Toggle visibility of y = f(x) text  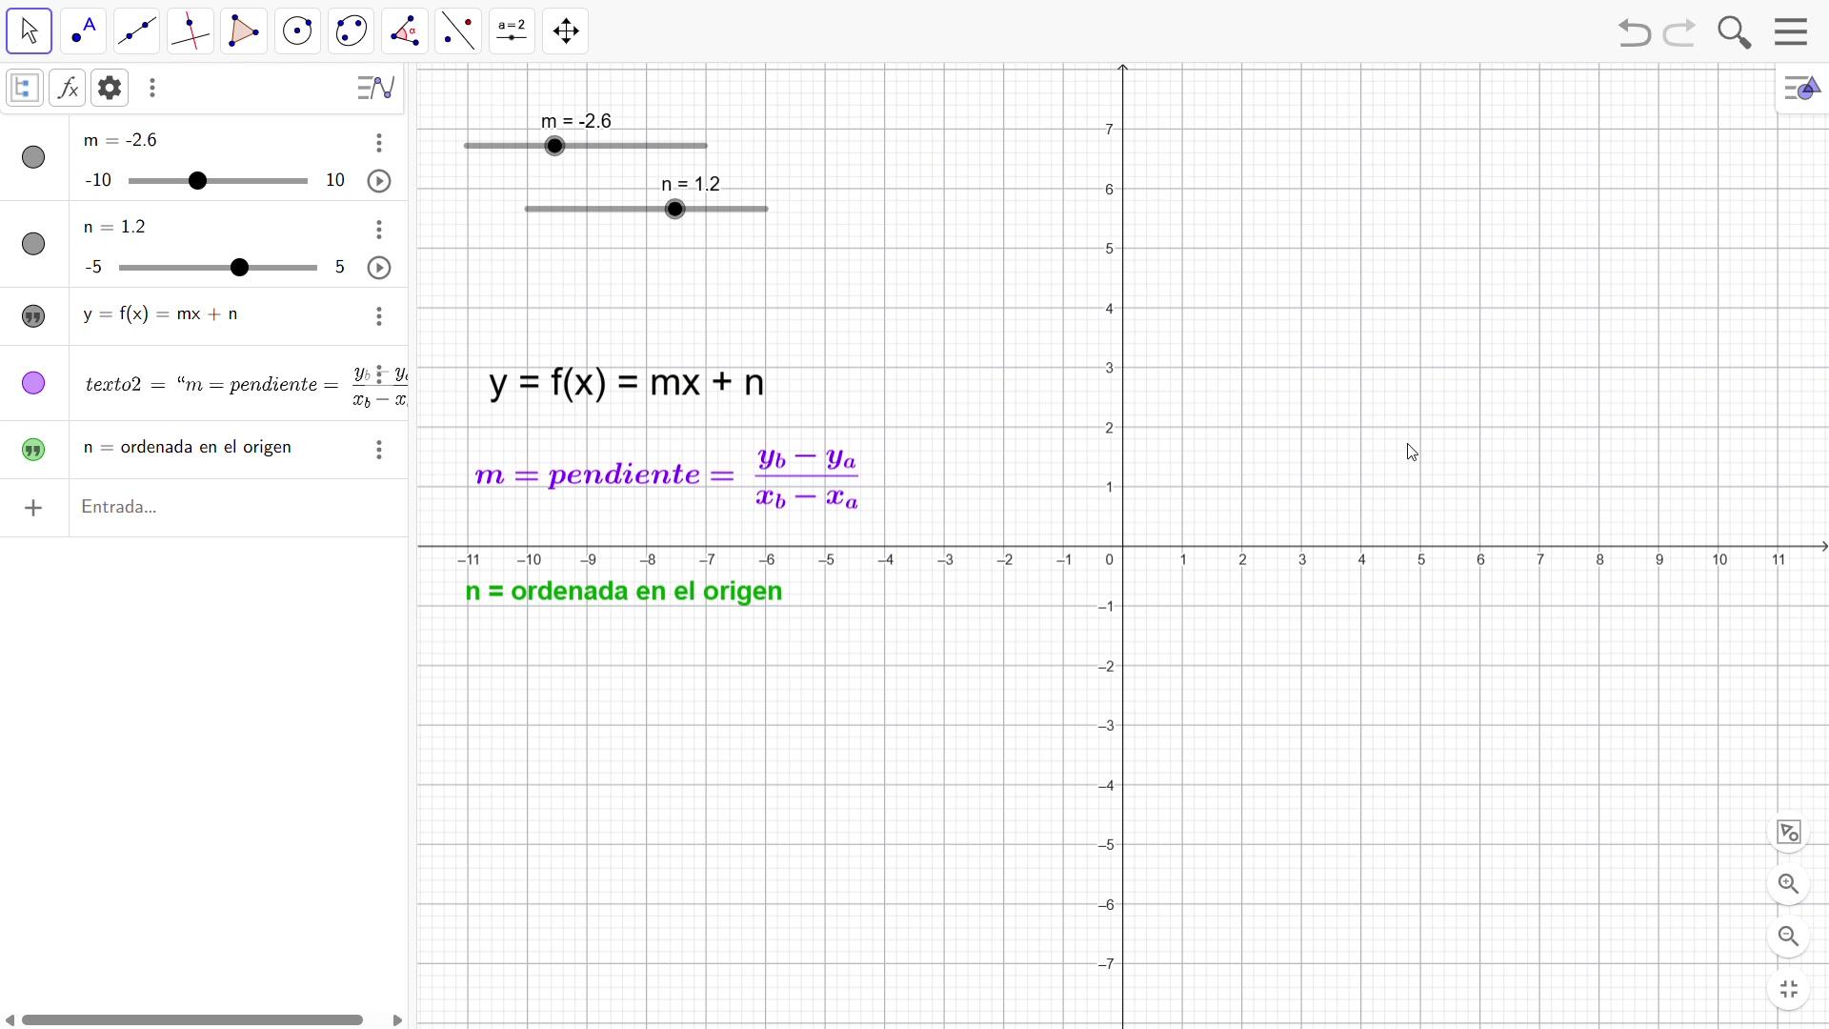33,316
